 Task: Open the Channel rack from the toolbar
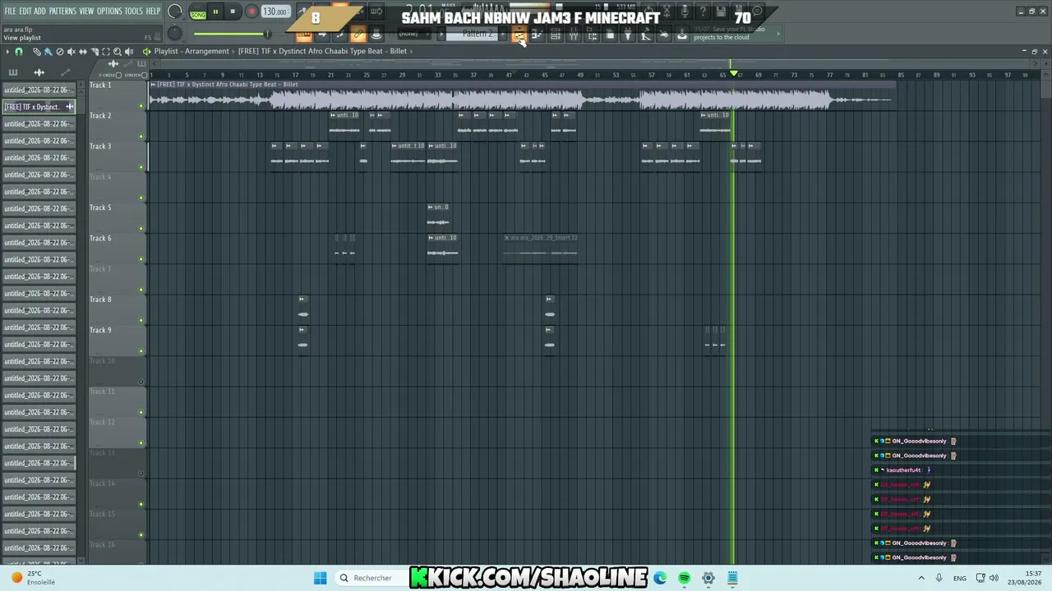tap(555, 34)
